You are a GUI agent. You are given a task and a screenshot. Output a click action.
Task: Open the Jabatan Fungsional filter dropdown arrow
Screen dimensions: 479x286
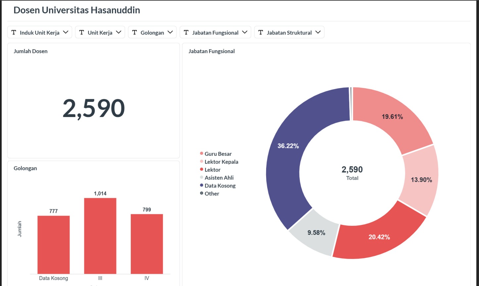click(x=245, y=32)
